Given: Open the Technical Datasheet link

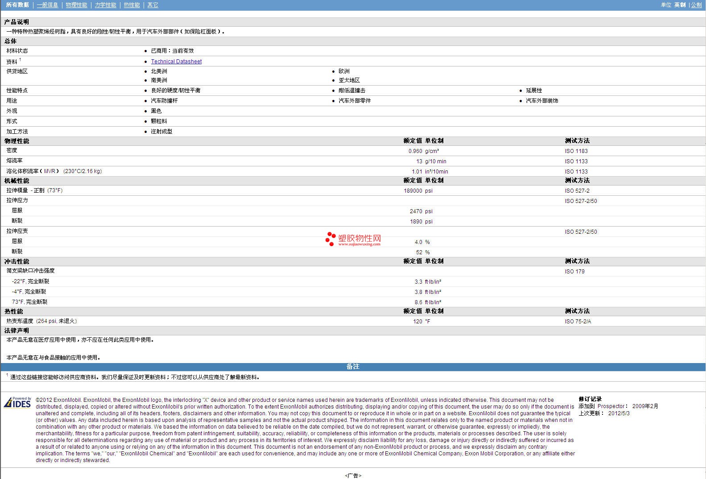Looking at the screenshot, I should pyautogui.click(x=176, y=62).
